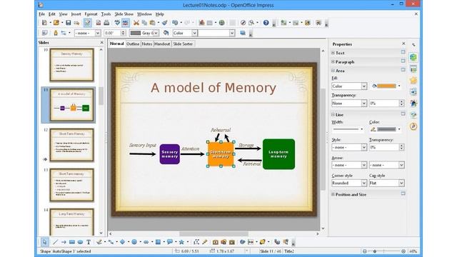Open the toolbar area style Color dropdown

coord(185,33)
